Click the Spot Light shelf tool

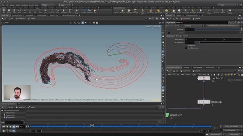(129, 11)
